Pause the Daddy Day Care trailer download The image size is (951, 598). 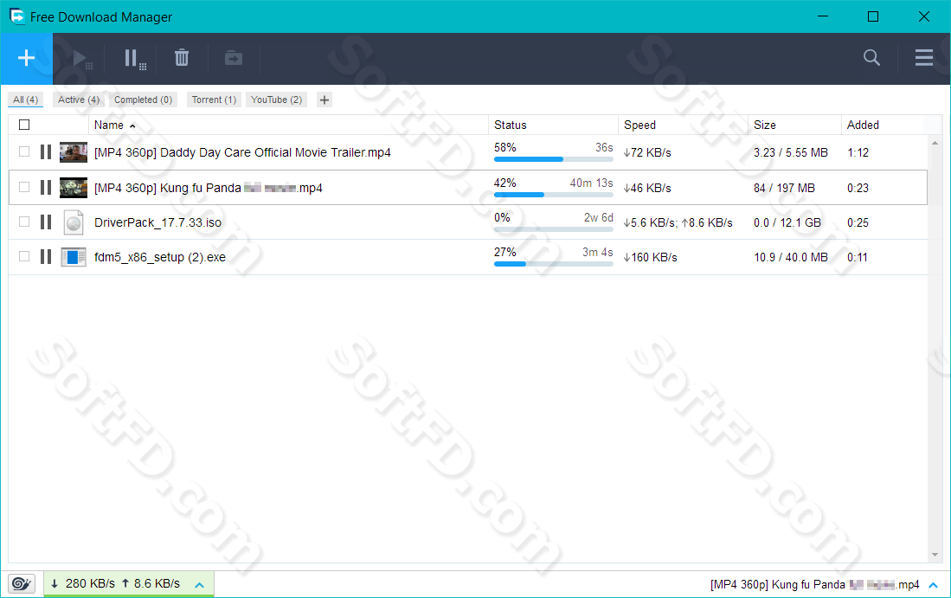pos(46,152)
